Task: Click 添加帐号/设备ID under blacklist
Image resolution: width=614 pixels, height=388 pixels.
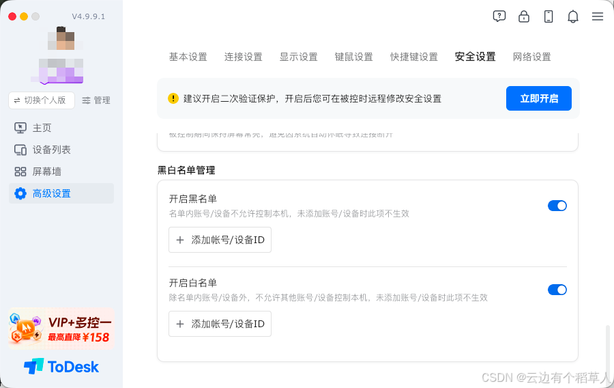Action: click(x=220, y=240)
